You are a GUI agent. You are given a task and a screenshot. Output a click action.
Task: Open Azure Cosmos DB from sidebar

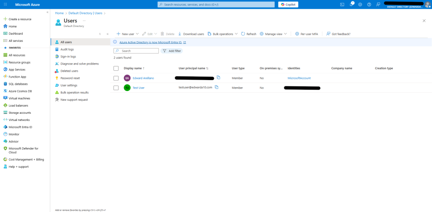tap(20, 91)
